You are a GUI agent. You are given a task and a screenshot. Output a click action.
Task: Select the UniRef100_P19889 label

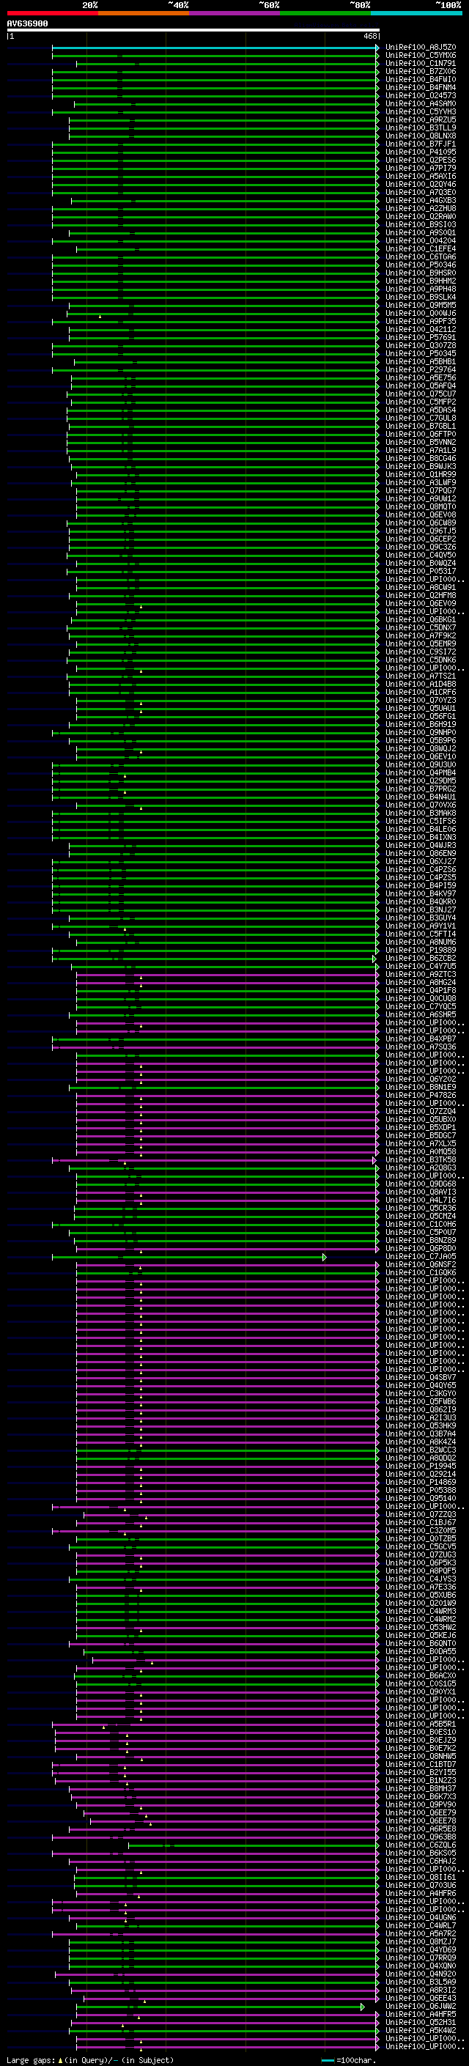click(420, 951)
